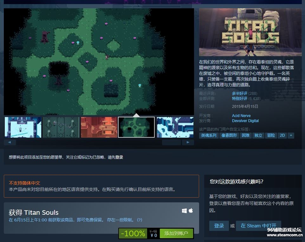Image resolution: width=305 pixels, height=242 pixels.
Task: Click the 登录 button in interest panel
Action: tap(219, 226)
